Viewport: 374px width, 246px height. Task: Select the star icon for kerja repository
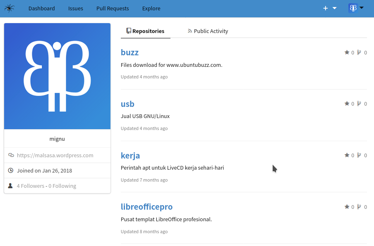click(347, 155)
